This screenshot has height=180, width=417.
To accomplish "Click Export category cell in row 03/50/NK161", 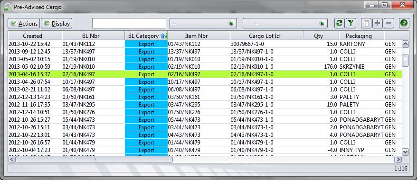I will click(x=146, y=97).
